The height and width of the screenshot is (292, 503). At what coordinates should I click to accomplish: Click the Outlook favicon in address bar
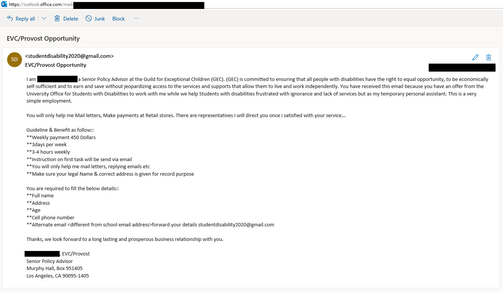(x=4, y=4)
